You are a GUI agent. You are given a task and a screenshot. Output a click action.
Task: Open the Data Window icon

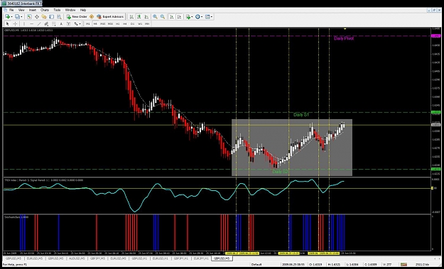coord(37,17)
